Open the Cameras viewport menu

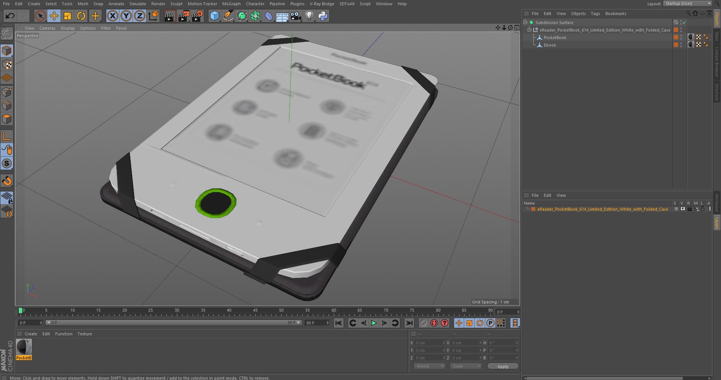(x=47, y=28)
